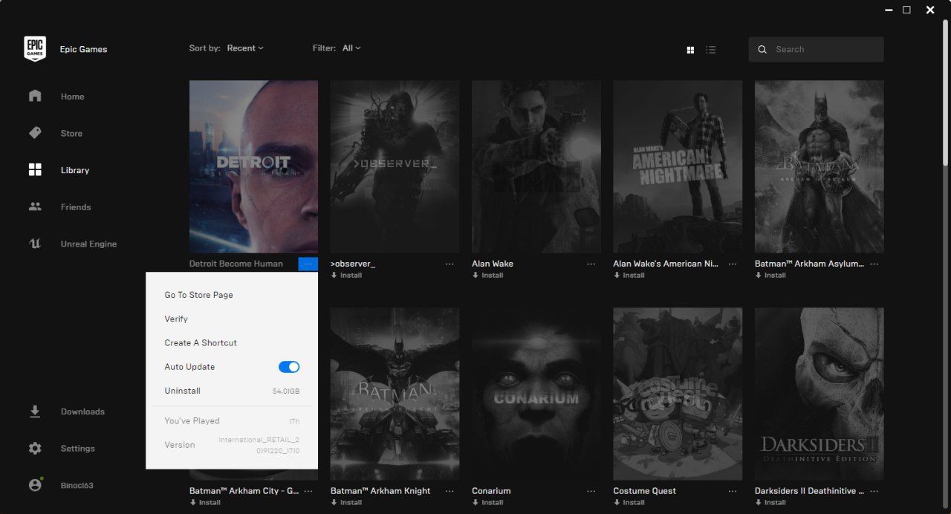Click the Darksiders II cover thumbnail
Image resolution: width=951 pixels, height=514 pixels.
pyautogui.click(x=819, y=394)
